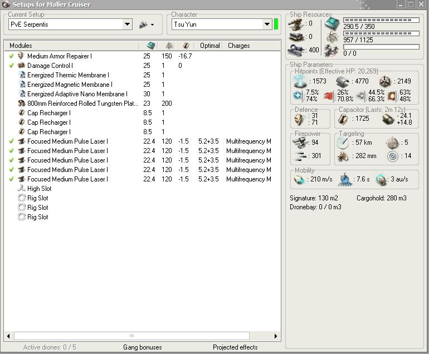
Task: Click the Defence tank icon
Action: click(299, 119)
